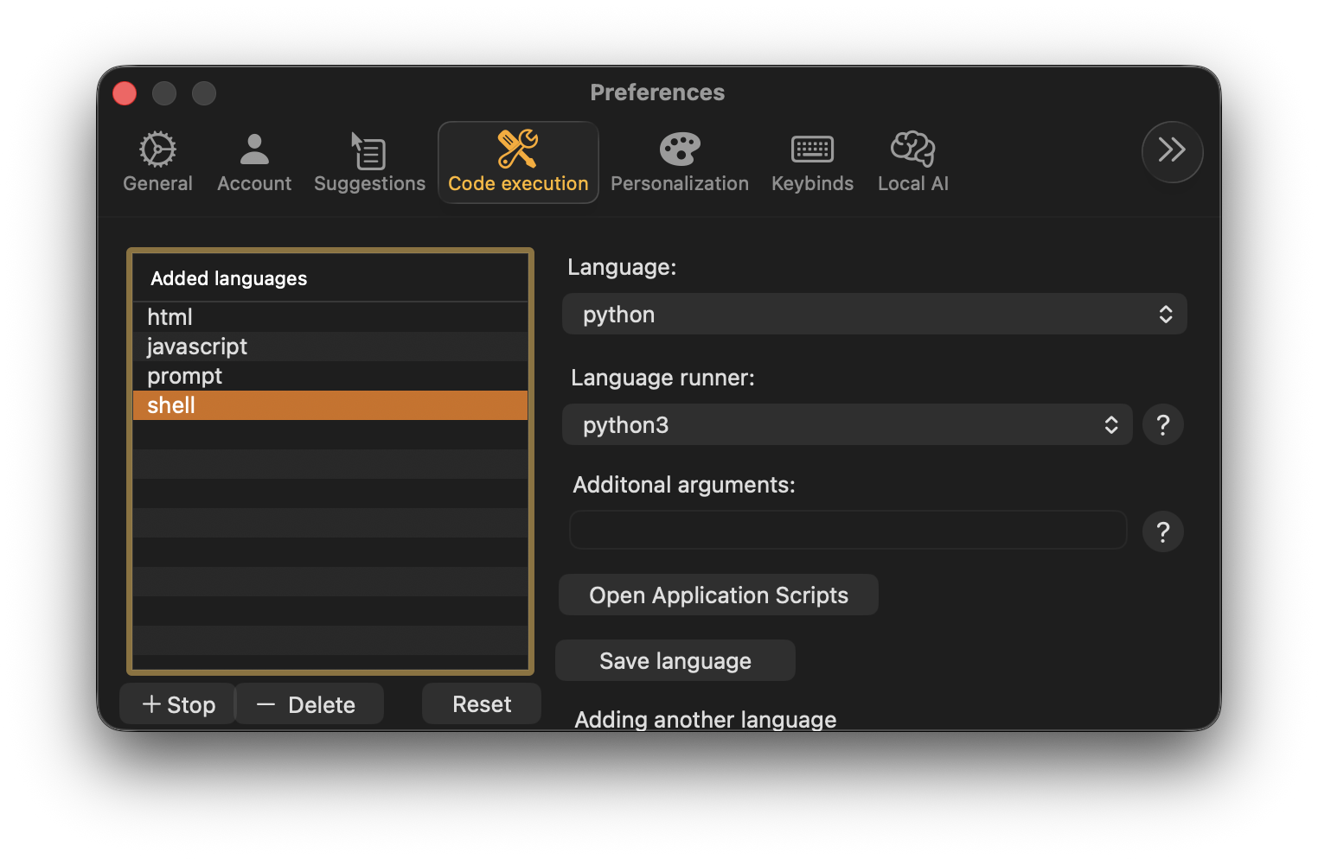Click the Open Application Scripts button
Screen dimensions: 1318x859
click(x=718, y=595)
